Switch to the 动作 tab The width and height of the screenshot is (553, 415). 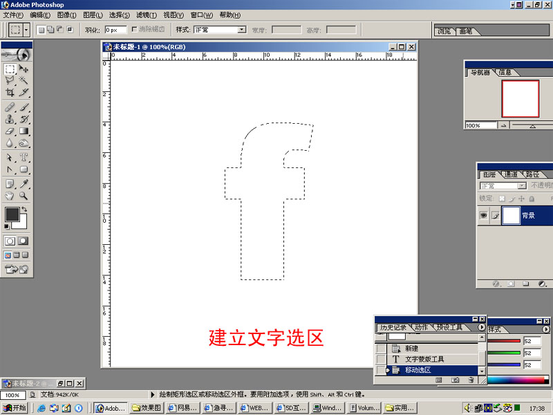click(x=422, y=327)
